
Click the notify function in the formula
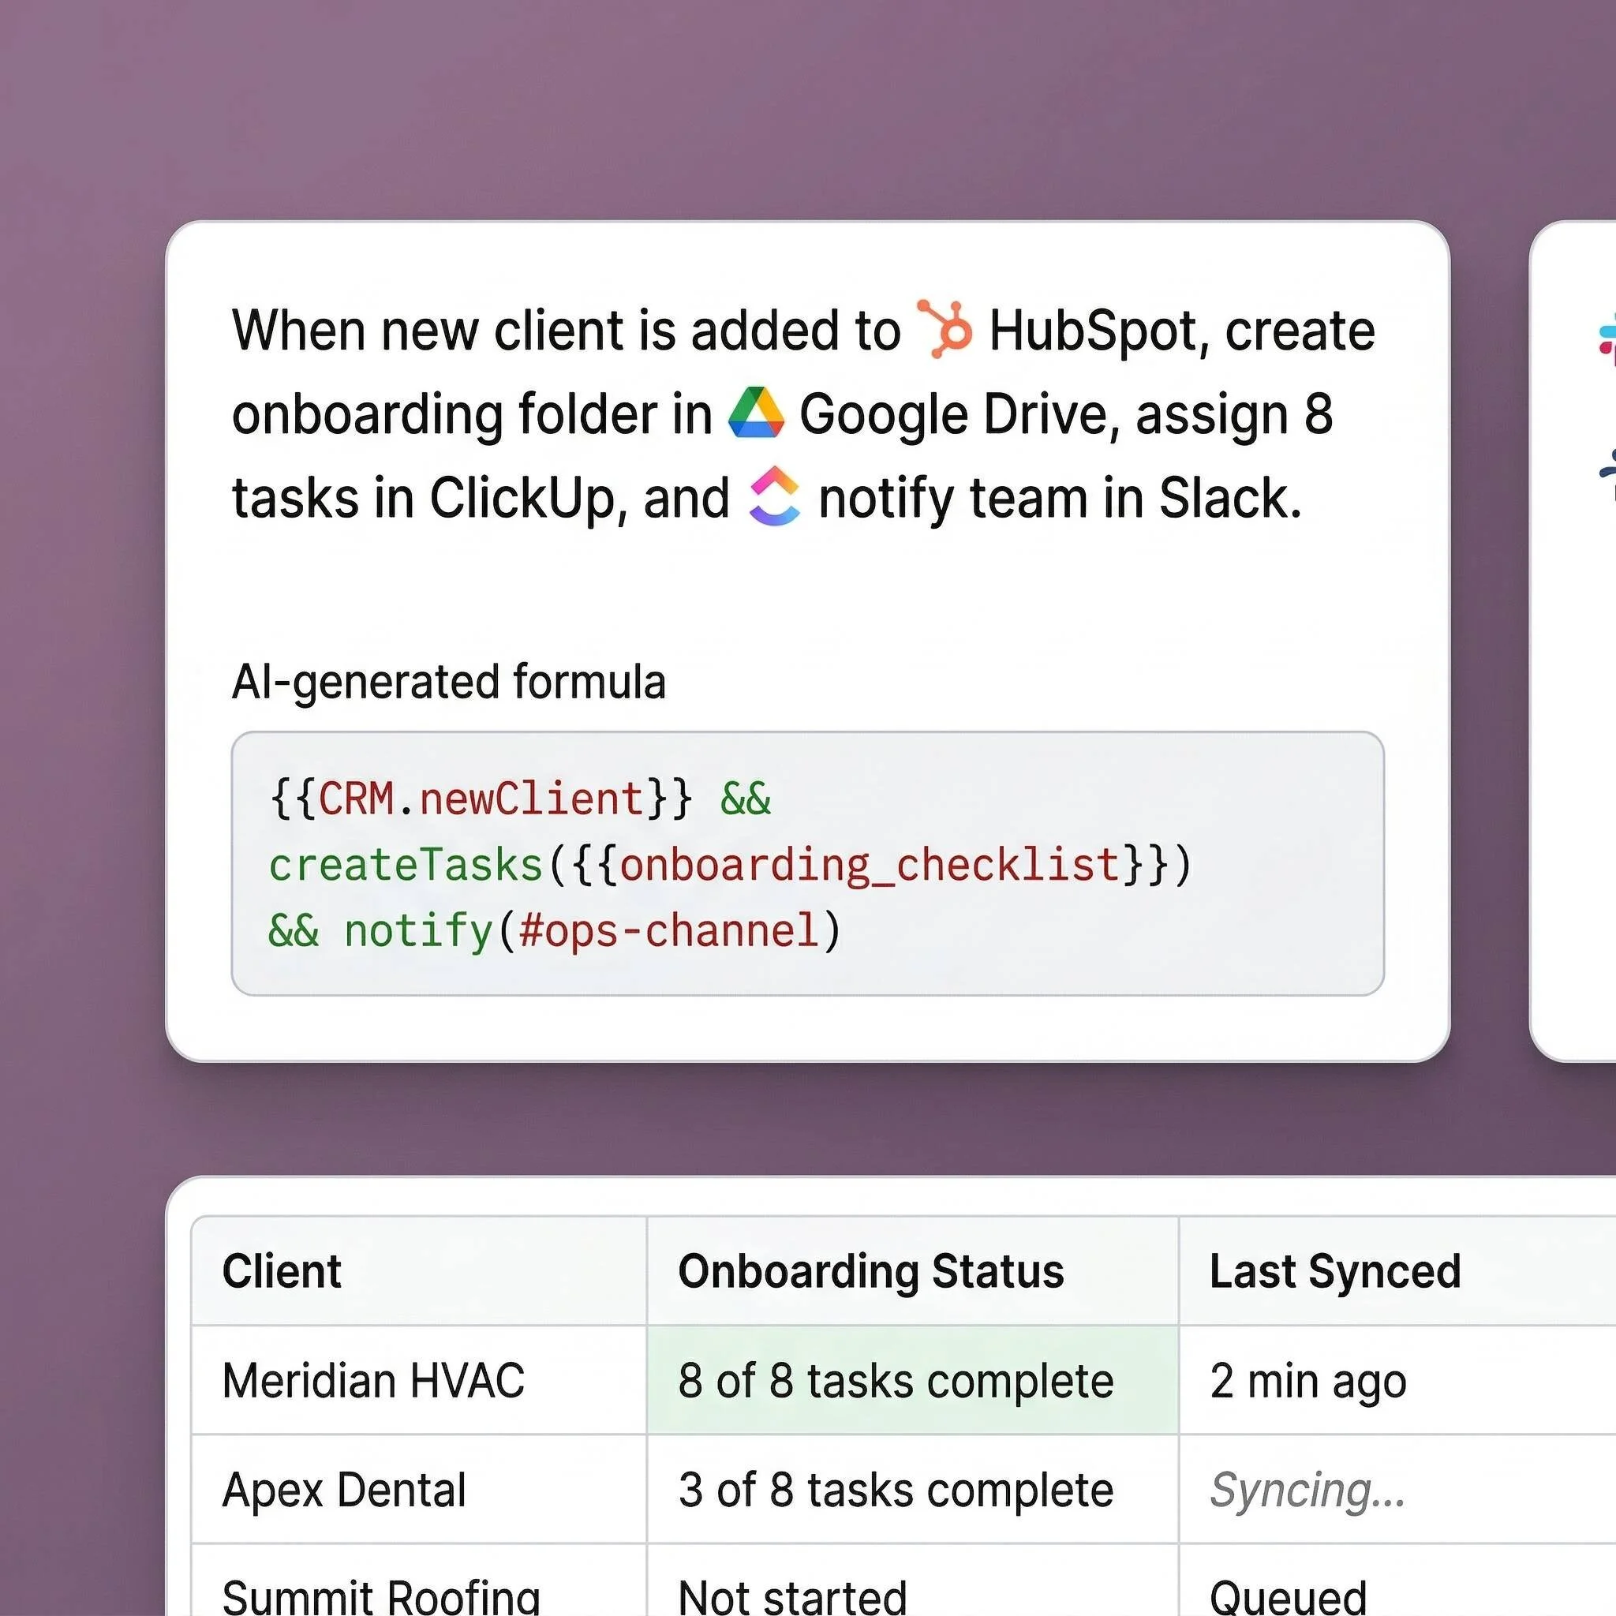coord(418,930)
